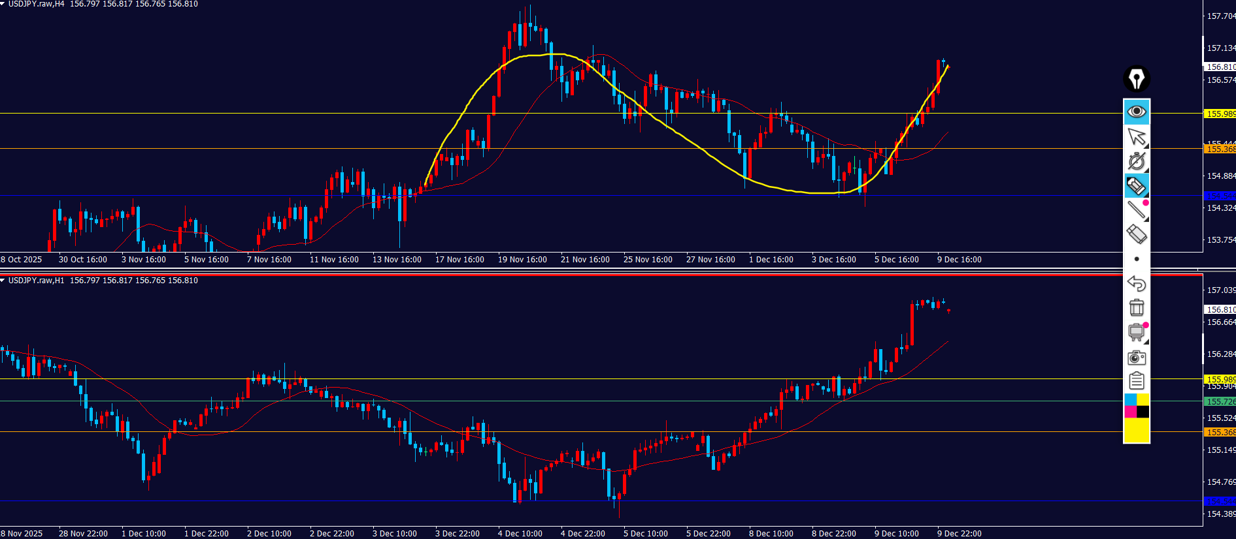Click the 155.726 green price label
This screenshot has width=1236, height=539.
(1220, 402)
